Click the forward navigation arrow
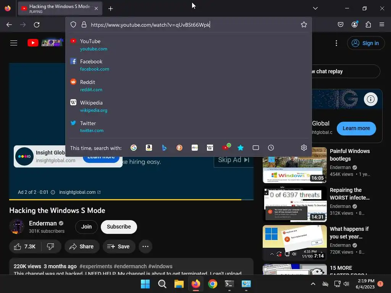The height and width of the screenshot is (293, 391). click(23, 25)
